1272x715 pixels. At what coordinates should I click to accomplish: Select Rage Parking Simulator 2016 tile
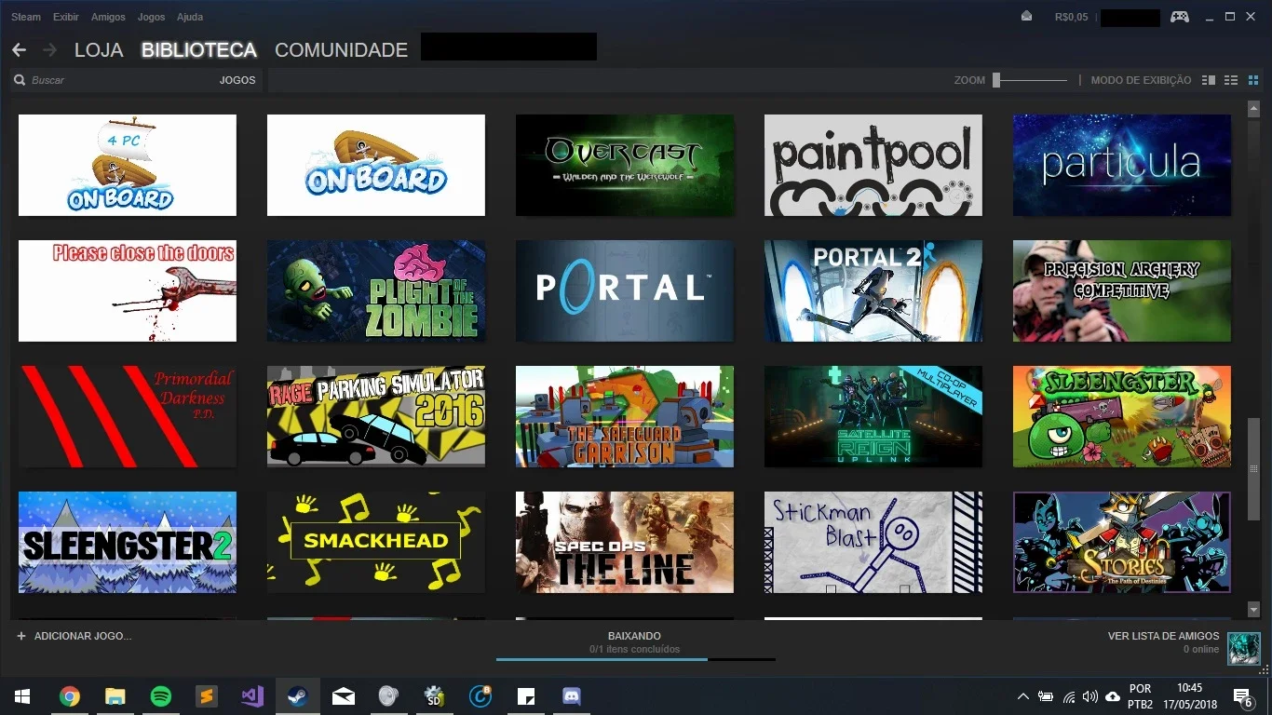(376, 416)
